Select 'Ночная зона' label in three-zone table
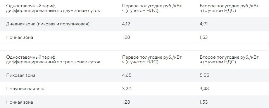This screenshot has width=269, height=108. point(20,102)
